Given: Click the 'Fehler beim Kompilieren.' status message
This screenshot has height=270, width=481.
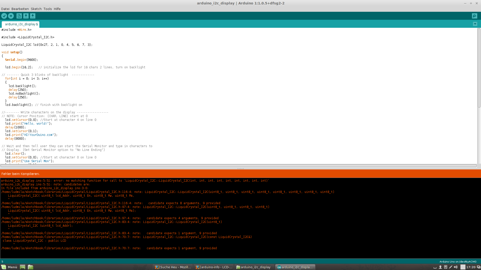Looking at the screenshot, I should pos(21,174).
